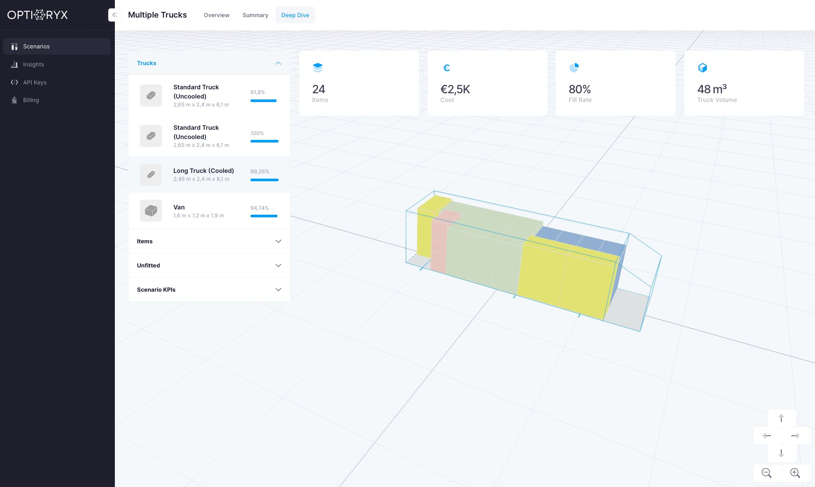This screenshot has height=487, width=815.
Task: Click the pie chart Fill Rate icon
Action: 574,68
